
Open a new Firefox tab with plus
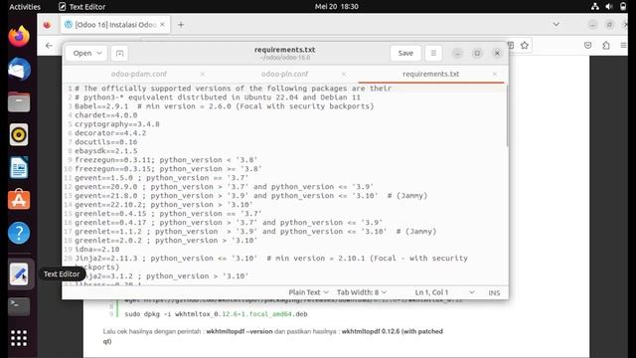[x=181, y=25]
